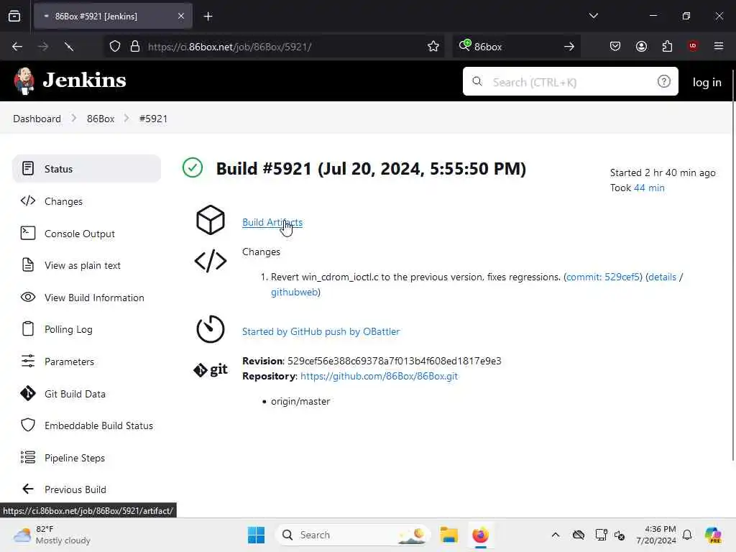Click the Git Build Data diamond icon
The width and height of the screenshot is (736, 552).
point(28,393)
